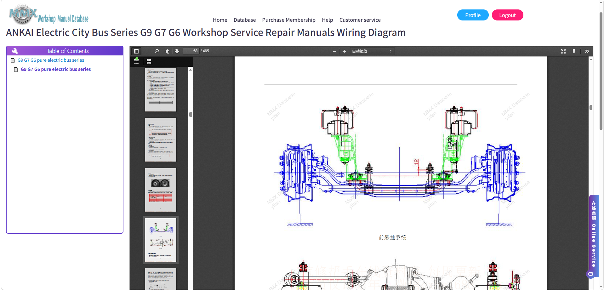Click the thumbnail sidebar scrollbar handle
The width and height of the screenshot is (604, 291).
click(191, 114)
